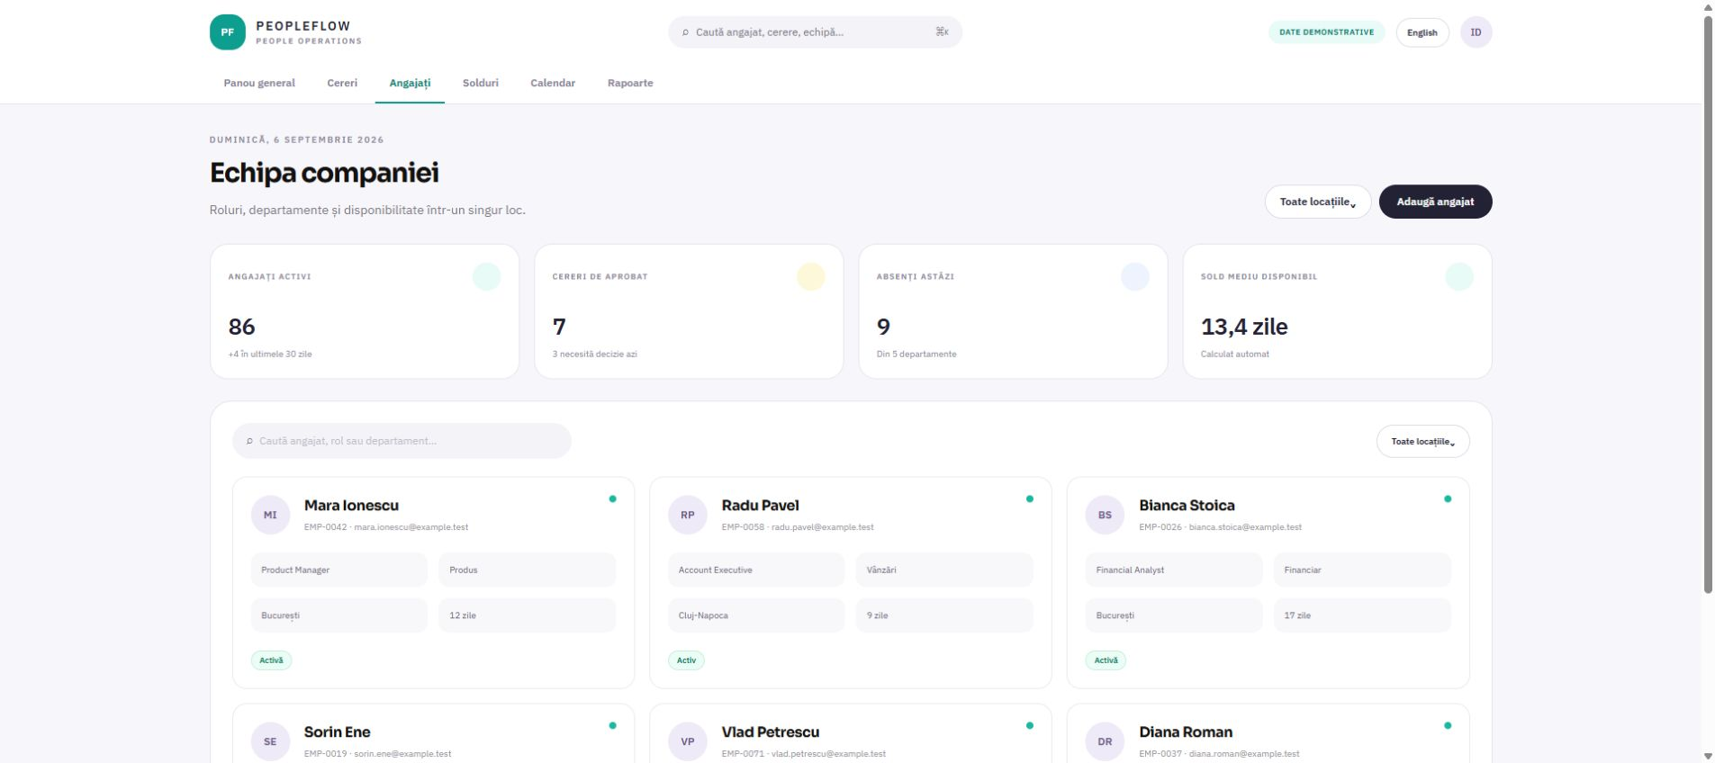Click the blue circle icon in Absenți astăzi card
The width and height of the screenshot is (1715, 763).
(1134, 277)
